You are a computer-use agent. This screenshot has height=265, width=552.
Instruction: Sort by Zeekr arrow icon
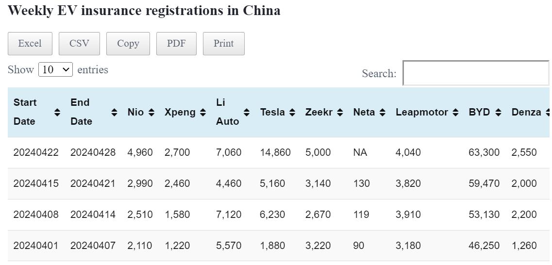[340, 112]
